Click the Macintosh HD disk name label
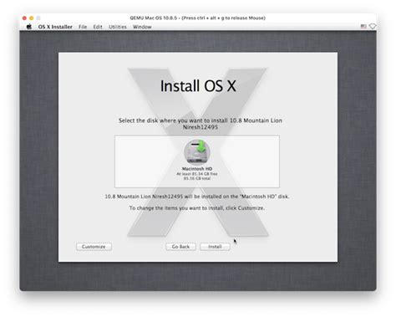The height and width of the screenshot is (317, 396). pos(197,169)
